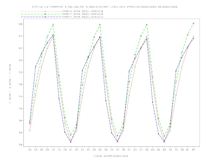Click x-axis tick label 63

[153, 150]
